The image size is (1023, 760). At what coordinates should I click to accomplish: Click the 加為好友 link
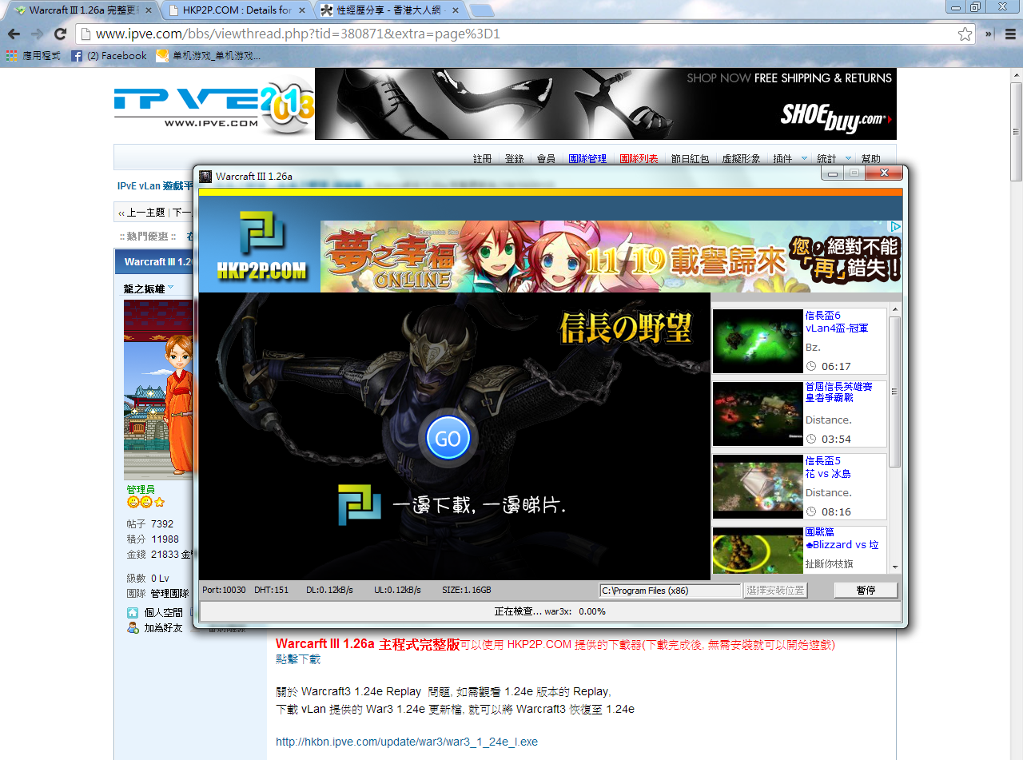[x=163, y=628]
